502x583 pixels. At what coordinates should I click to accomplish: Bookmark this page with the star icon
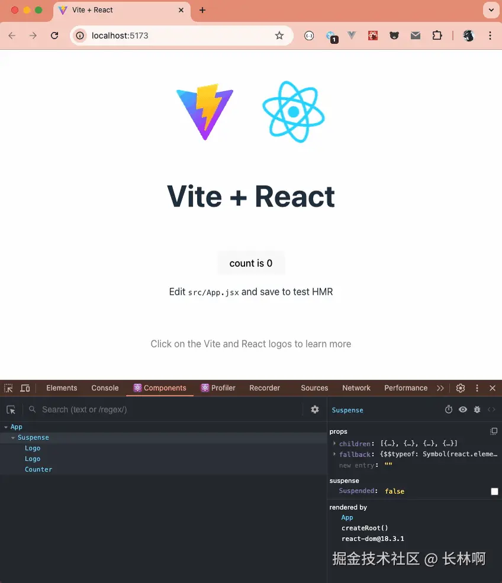point(279,36)
